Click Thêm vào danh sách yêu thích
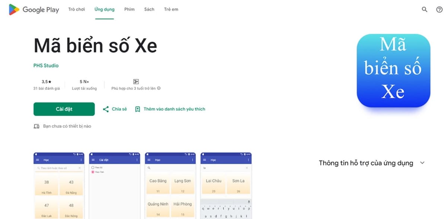Screen dimensions: 447x219 (174, 109)
